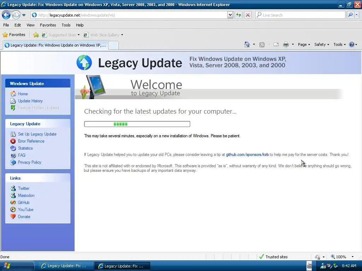362x271 pixels.
Task: Click Restore Hidden Updates link
Action: click(39, 108)
